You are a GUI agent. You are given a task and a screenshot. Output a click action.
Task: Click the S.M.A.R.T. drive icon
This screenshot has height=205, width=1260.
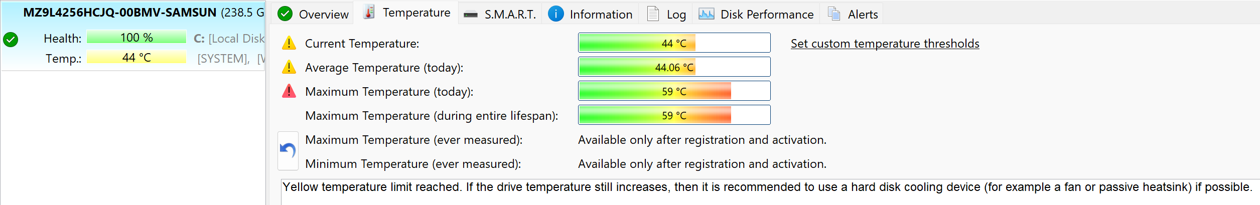click(471, 15)
